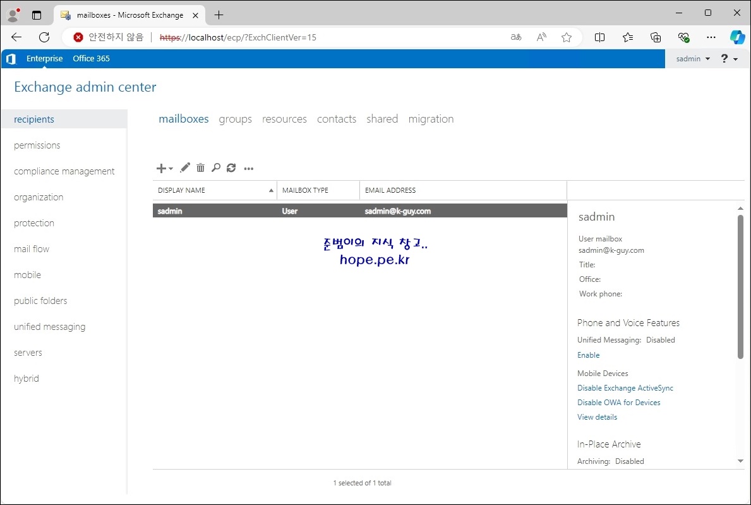The width and height of the screenshot is (751, 505).
Task: Switch to the groups tab
Action: (x=235, y=119)
